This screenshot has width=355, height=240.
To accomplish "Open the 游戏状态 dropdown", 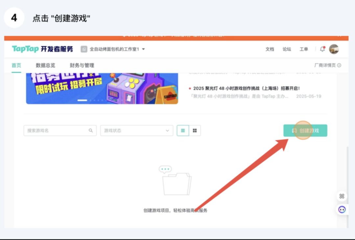I will coord(137,130).
